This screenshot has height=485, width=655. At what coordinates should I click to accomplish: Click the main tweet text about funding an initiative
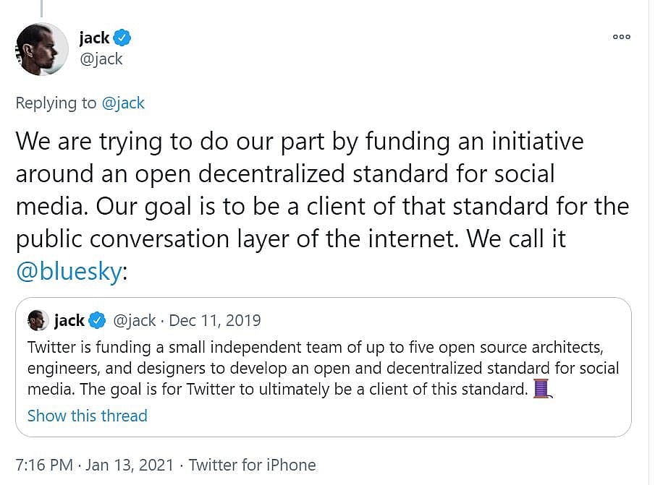pyautogui.click(x=318, y=191)
